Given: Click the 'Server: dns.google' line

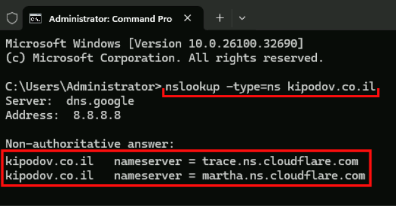Looking at the screenshot, I should click(x=69, y=101).
